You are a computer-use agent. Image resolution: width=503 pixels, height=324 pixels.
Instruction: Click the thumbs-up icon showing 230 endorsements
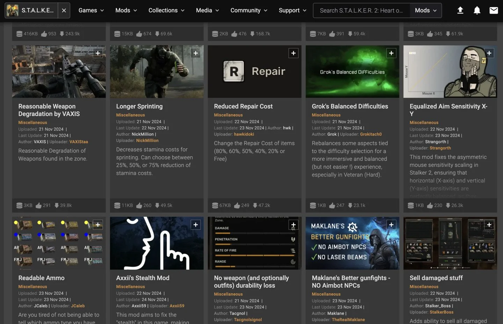(430, 205)
